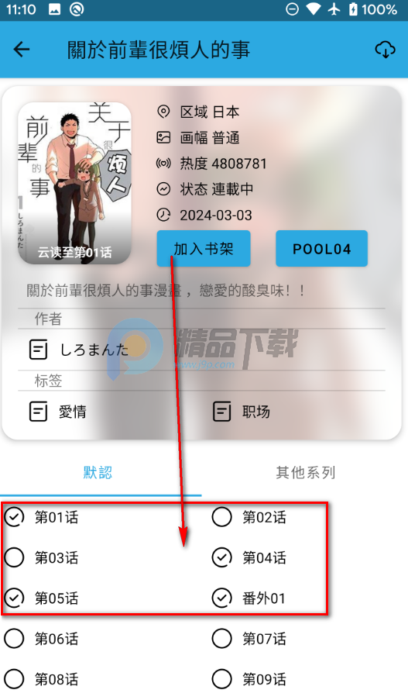408x700 pixels.
Task: Open the manga cover thumbnail
Action: (x=74, y=183)
